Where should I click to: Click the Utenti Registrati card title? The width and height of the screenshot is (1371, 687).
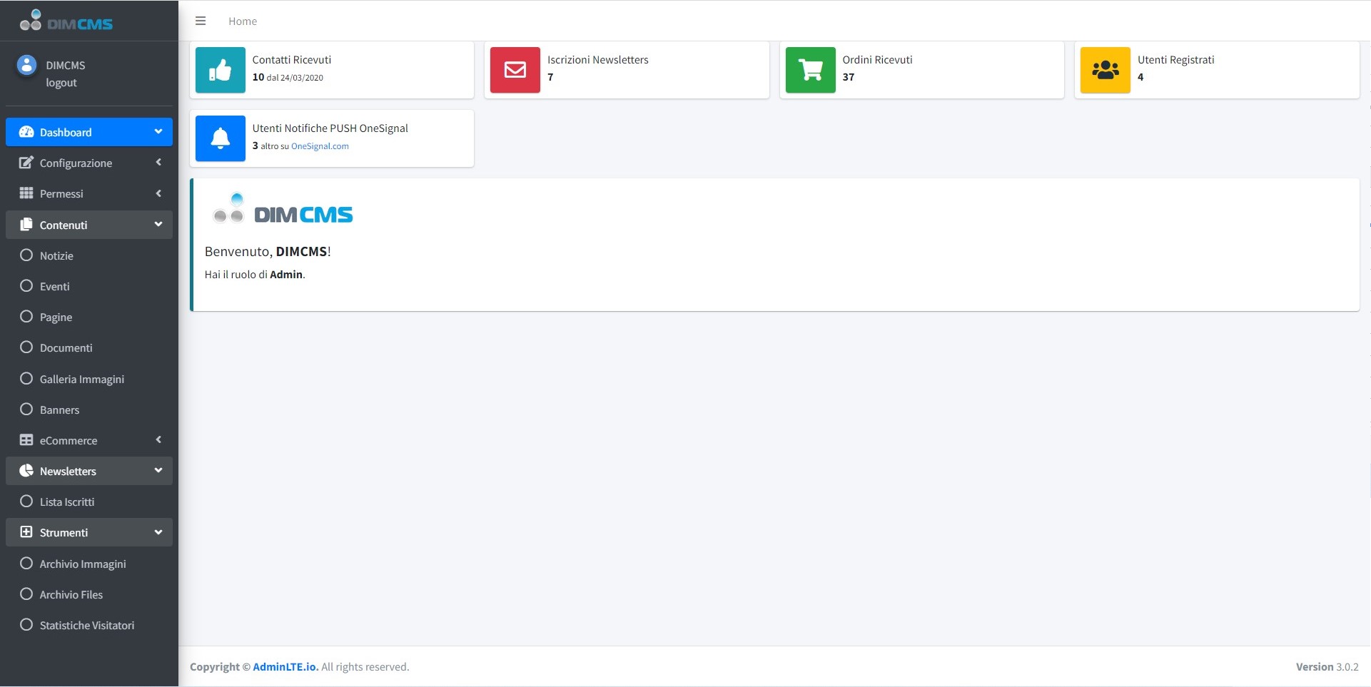(1176, 60)
